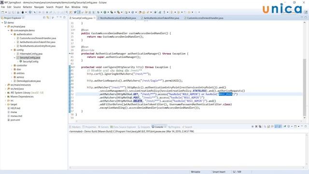Click the Save toolbar icon

pyautogui.click(x=9, y=12)
